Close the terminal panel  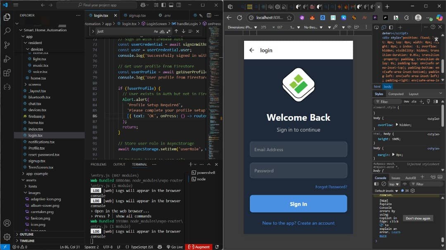pos(216,164)
